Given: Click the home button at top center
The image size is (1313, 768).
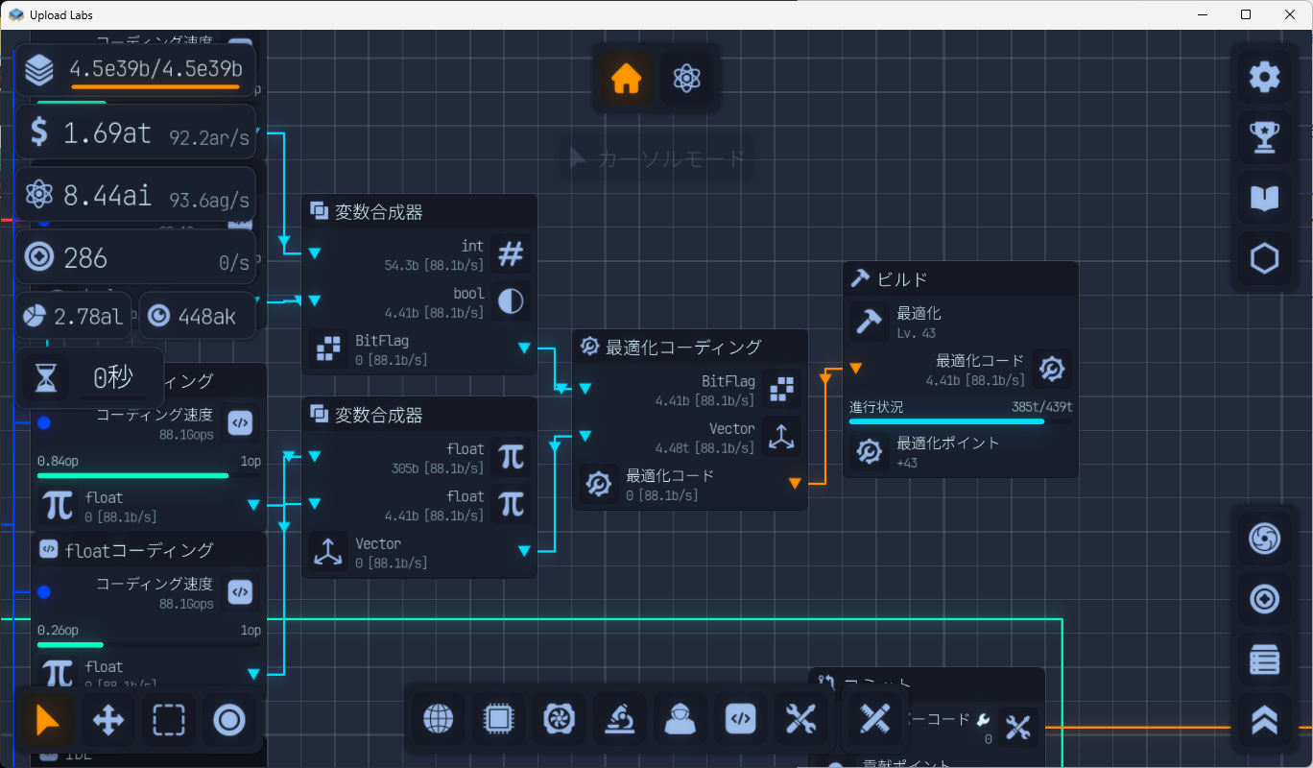Looking at the screenshot, I should pyautogui.click(x=626, y=78).
